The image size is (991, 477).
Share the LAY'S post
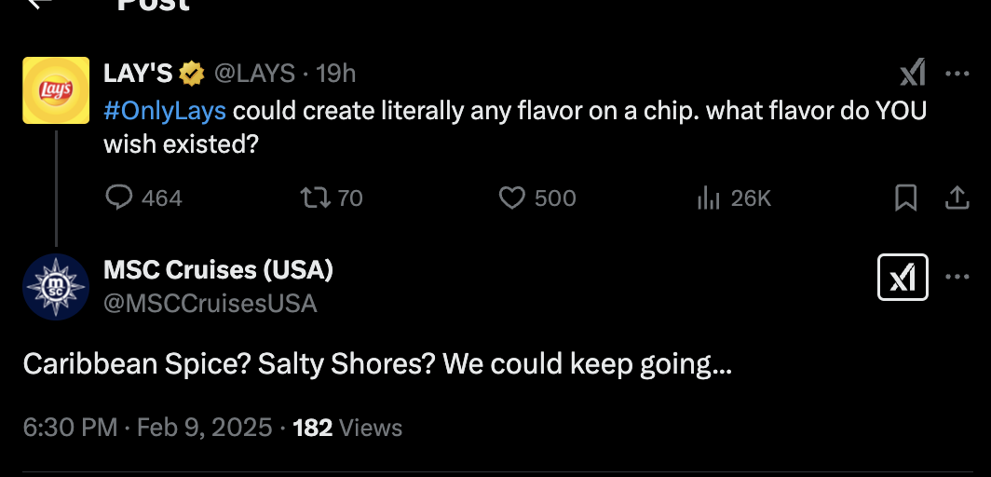click(x=957, y=198)
